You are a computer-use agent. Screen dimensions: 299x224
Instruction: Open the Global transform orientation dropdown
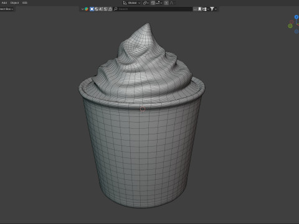coord(132,2)
